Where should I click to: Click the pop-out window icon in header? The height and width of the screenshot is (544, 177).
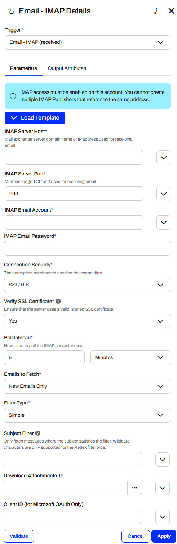click(157, 11)
